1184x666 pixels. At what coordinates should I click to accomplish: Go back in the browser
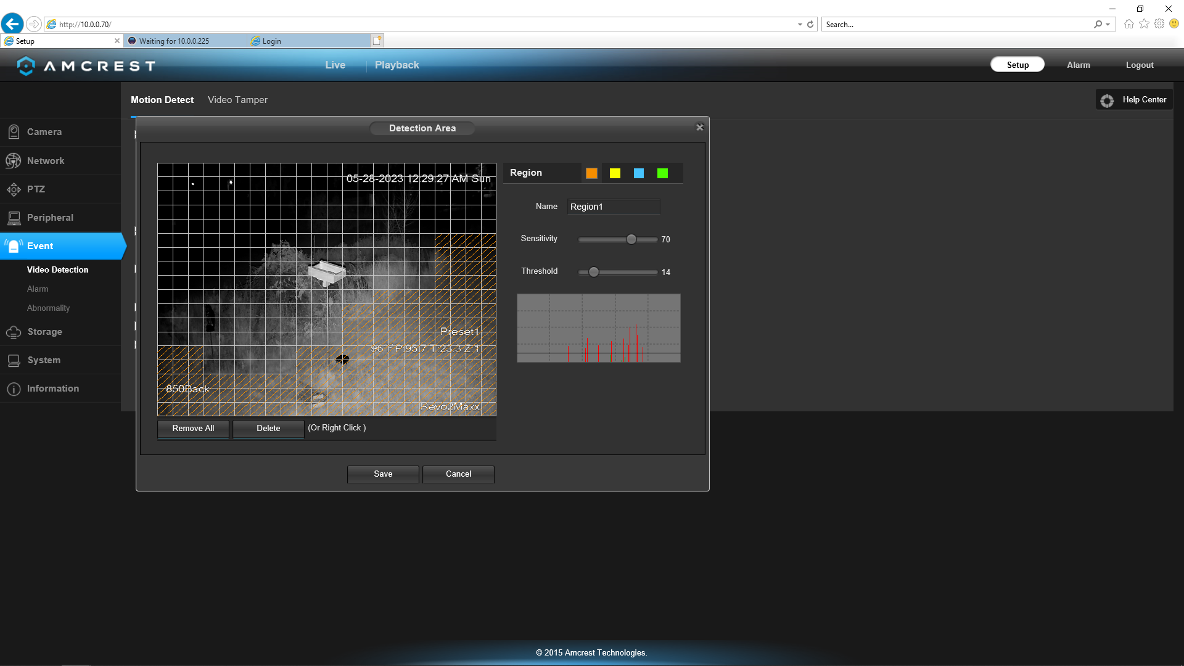point(12,24)
